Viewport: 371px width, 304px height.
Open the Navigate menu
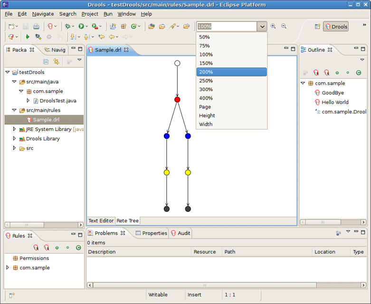[43, 14]
